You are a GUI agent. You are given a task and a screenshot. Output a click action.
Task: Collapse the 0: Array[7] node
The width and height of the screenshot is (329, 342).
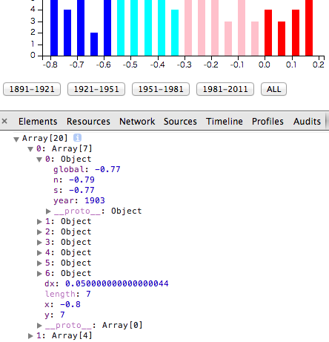coord(30,149)
